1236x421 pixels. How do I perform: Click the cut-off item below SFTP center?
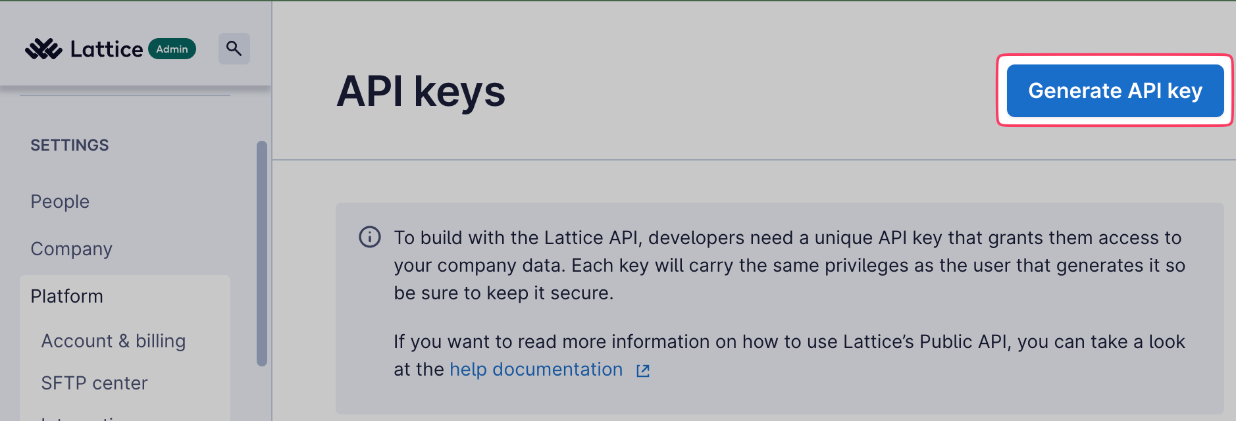pyautogui.click(x=86, y=417)
